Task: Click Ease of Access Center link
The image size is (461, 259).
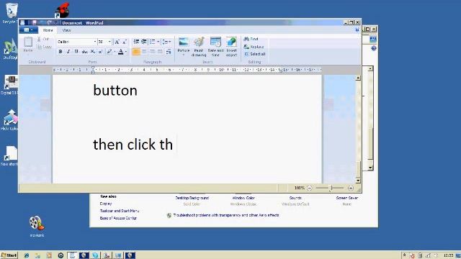Action: [x=118, y=218]
